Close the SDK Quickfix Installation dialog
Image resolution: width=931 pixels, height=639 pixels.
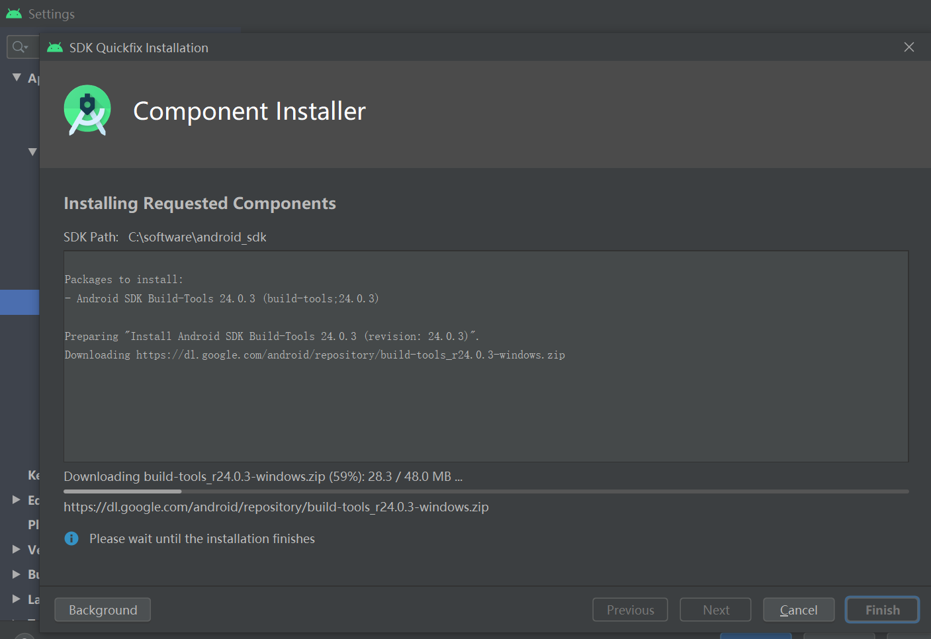[909, 47]
